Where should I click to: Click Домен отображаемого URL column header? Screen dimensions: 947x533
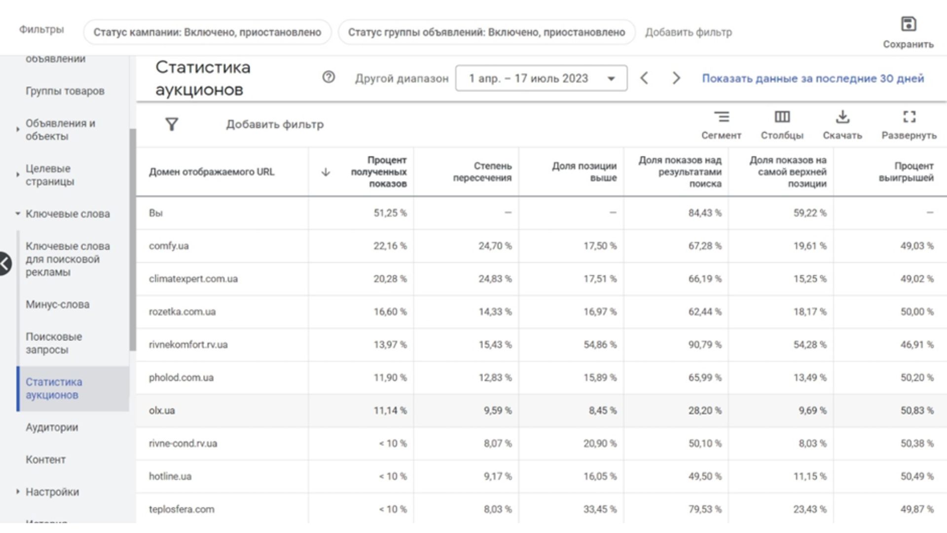[x=212, y=172]
